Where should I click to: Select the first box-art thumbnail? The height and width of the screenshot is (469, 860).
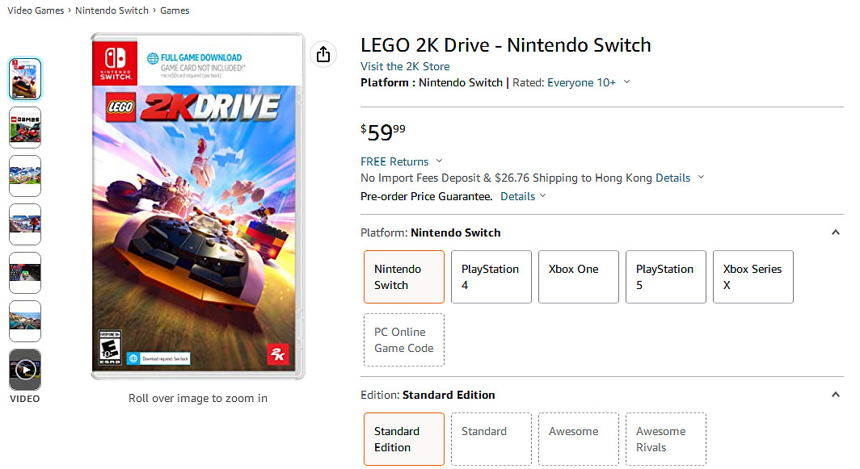click(25, 79)
